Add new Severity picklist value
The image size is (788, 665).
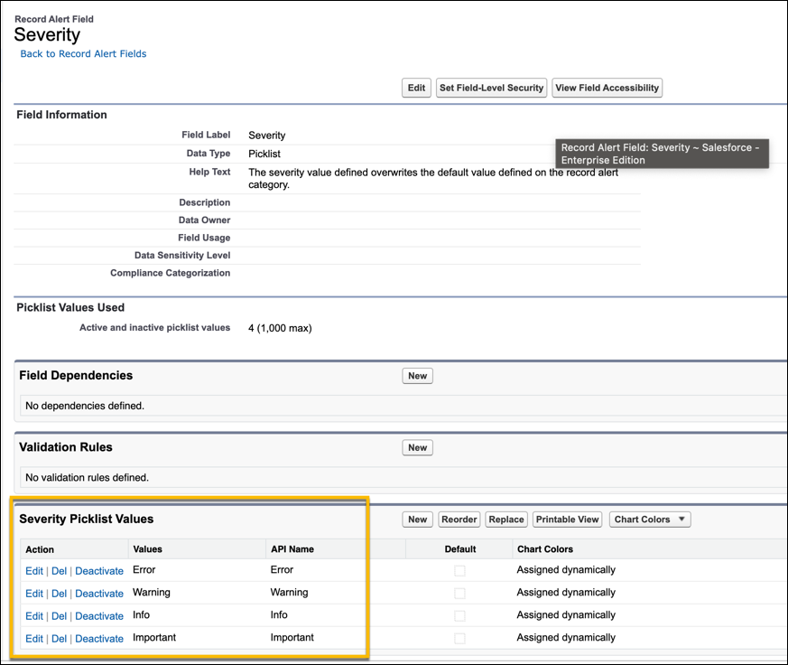pos(417,520)
